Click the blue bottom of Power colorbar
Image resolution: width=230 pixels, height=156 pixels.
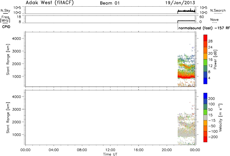(x=205, y=81)
